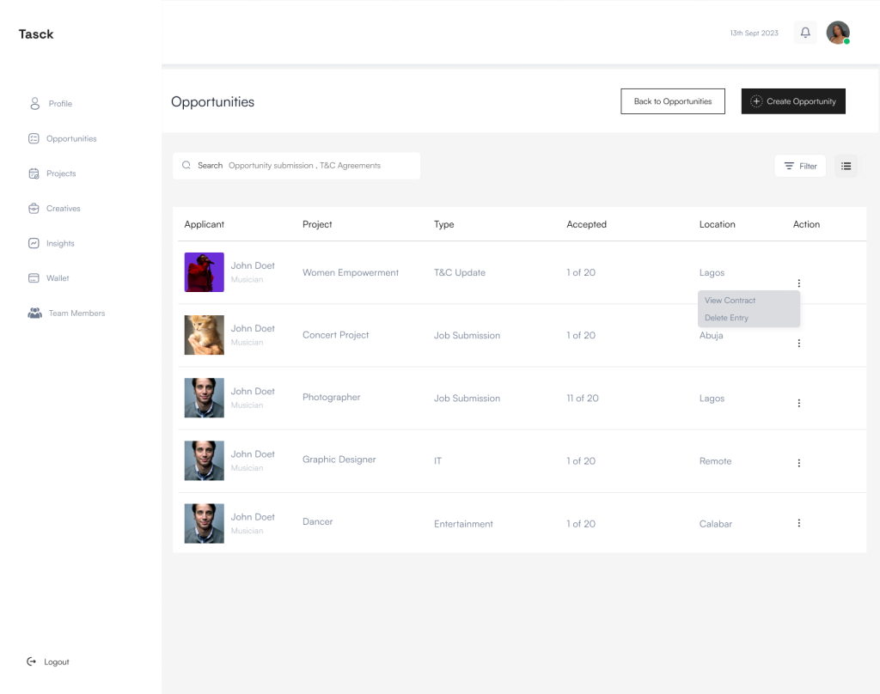The height and width of the screenshot is (694, 880).
Task: Open kebab menu for Graphic Designer row
Action: (x=799, y=463)
